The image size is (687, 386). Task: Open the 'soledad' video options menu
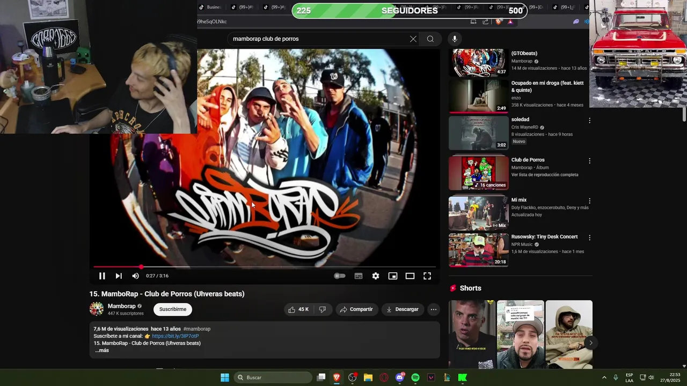[589, 121]
